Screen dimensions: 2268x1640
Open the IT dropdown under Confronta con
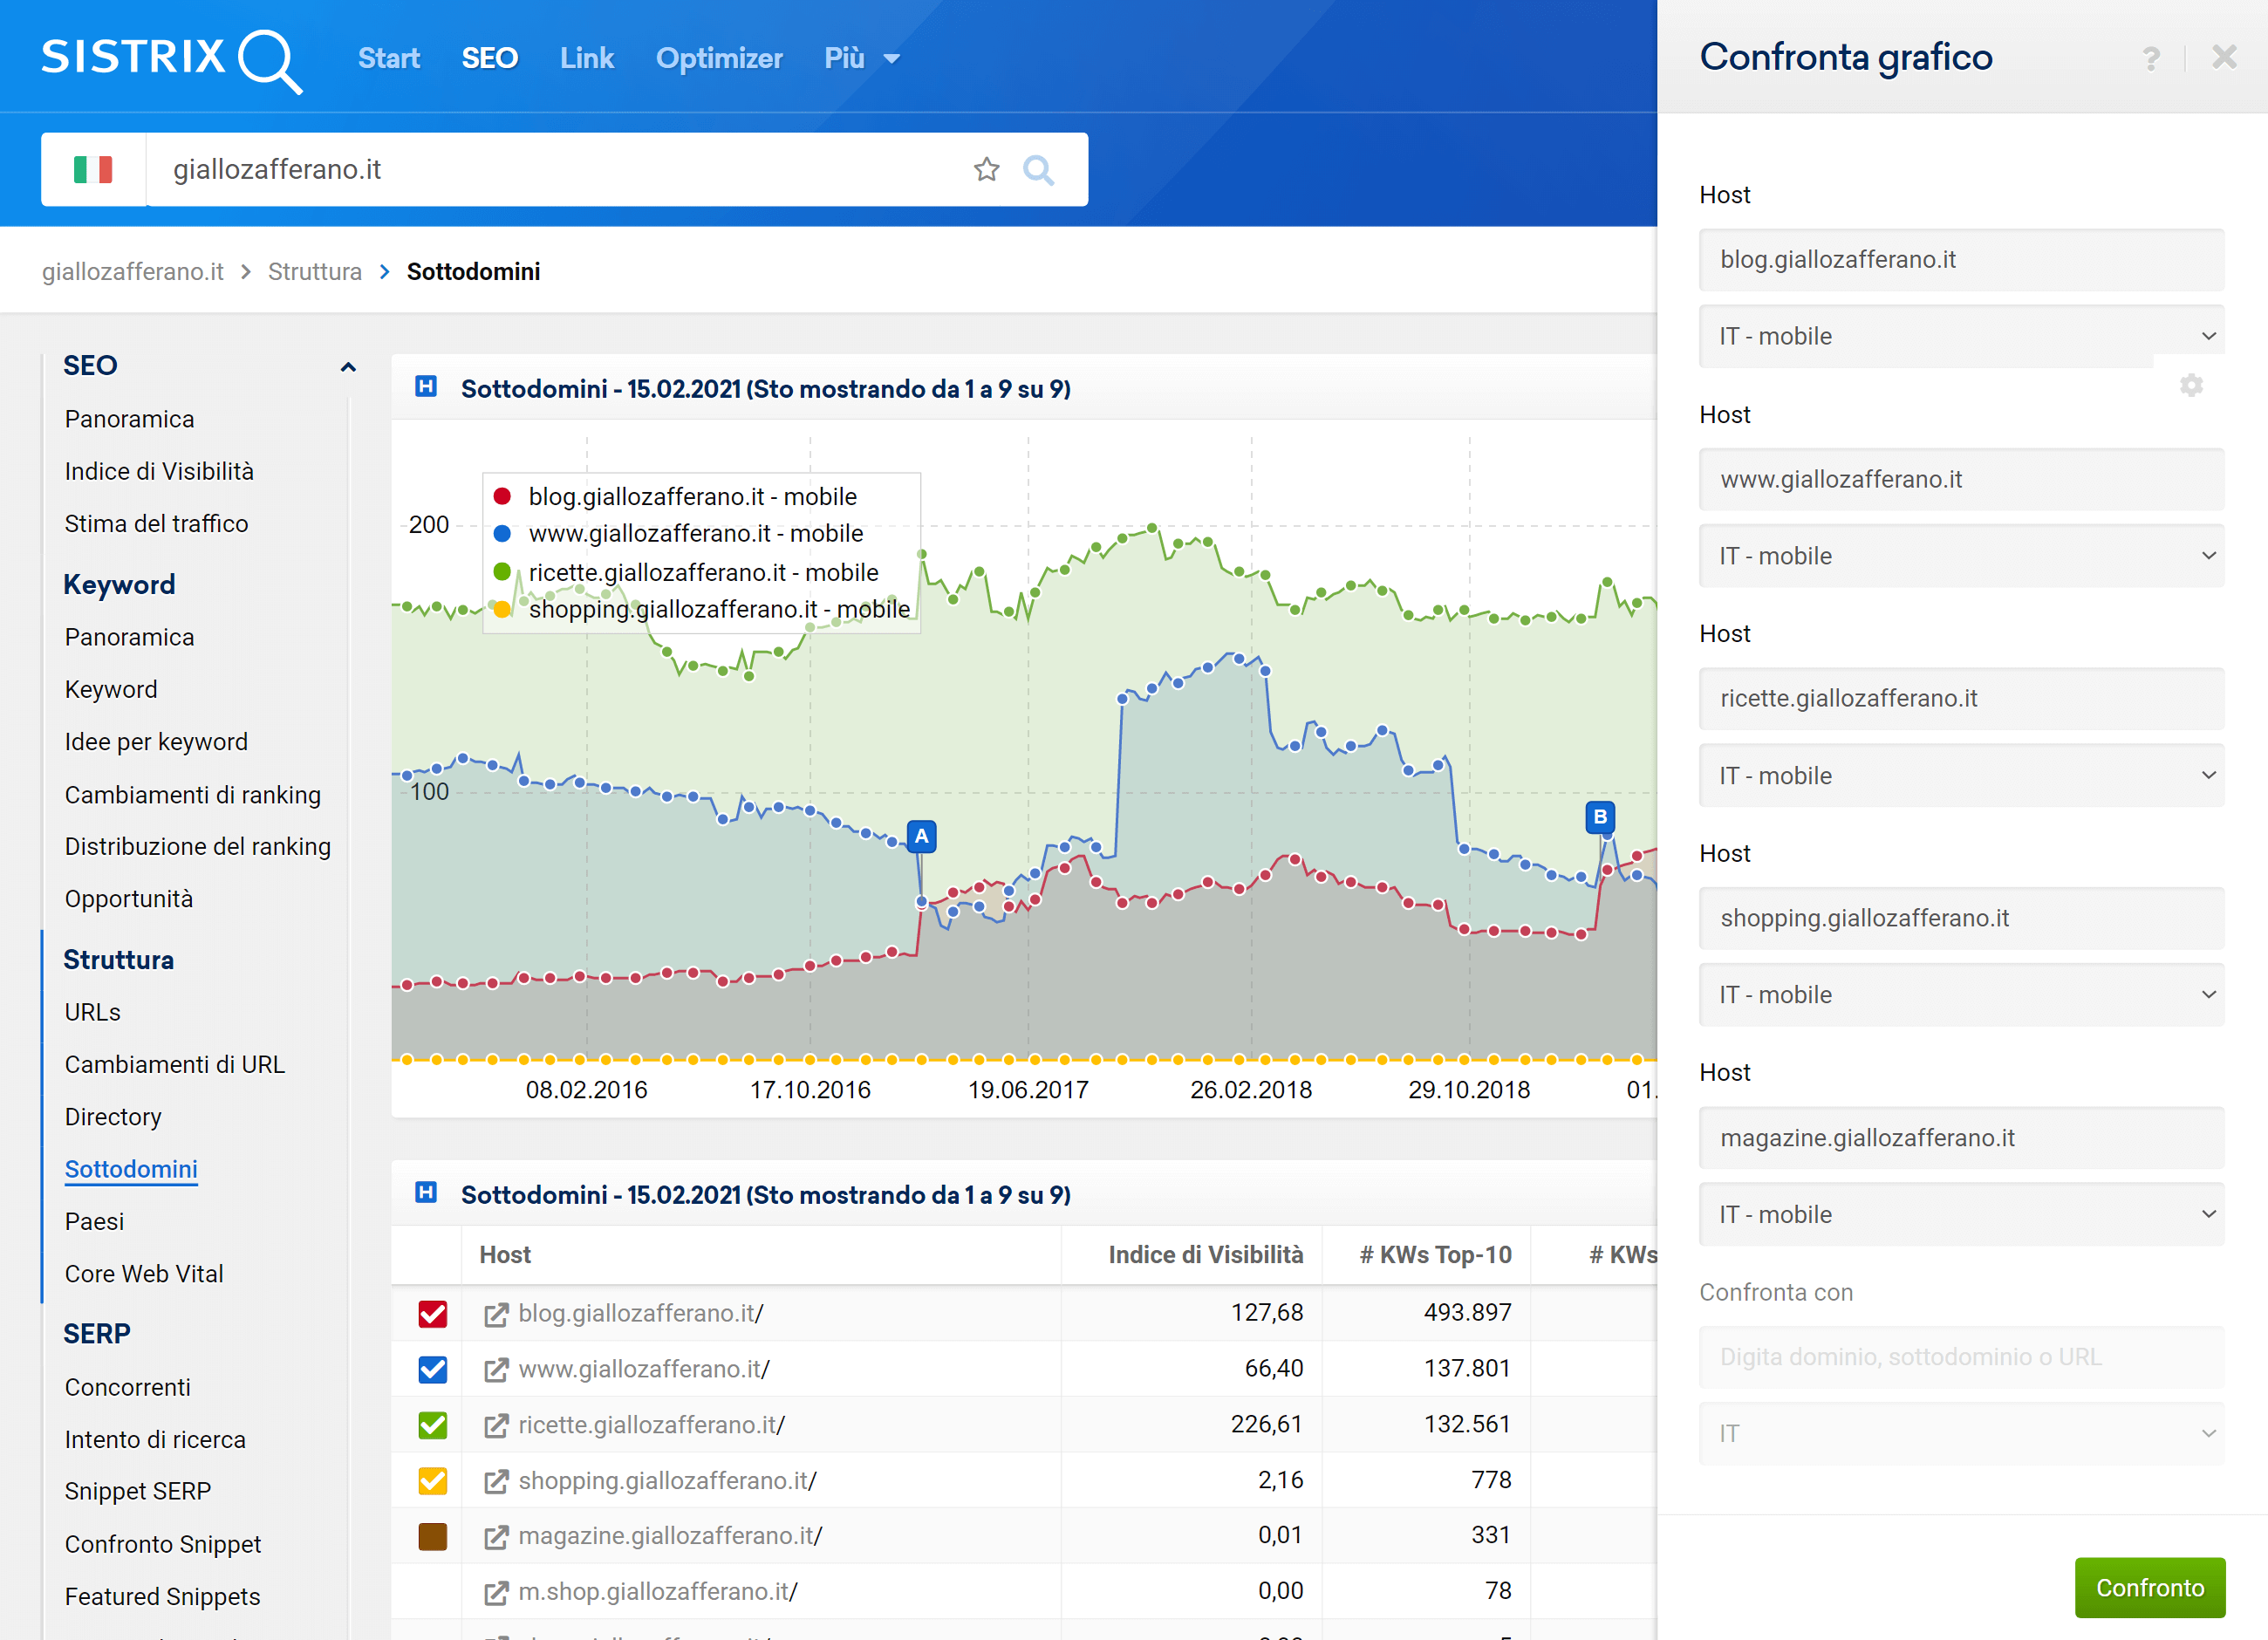tap(1960, 1434)
